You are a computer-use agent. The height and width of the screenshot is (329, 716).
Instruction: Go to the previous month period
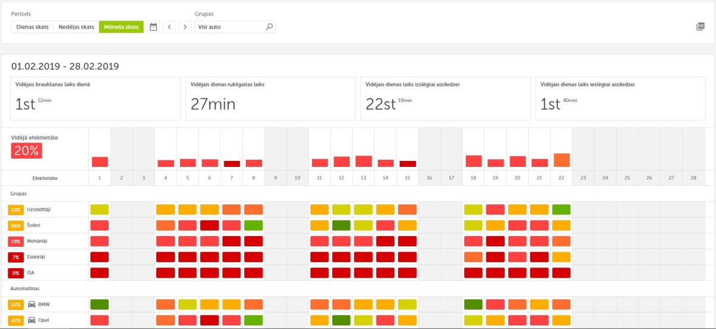pyautogui.click(x=169, y=27)
